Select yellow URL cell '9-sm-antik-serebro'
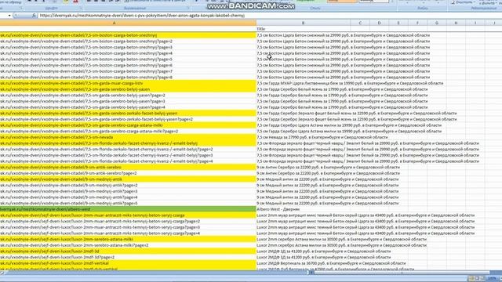The height and width of the screenshot is (282, 502). tap(128, 167)
